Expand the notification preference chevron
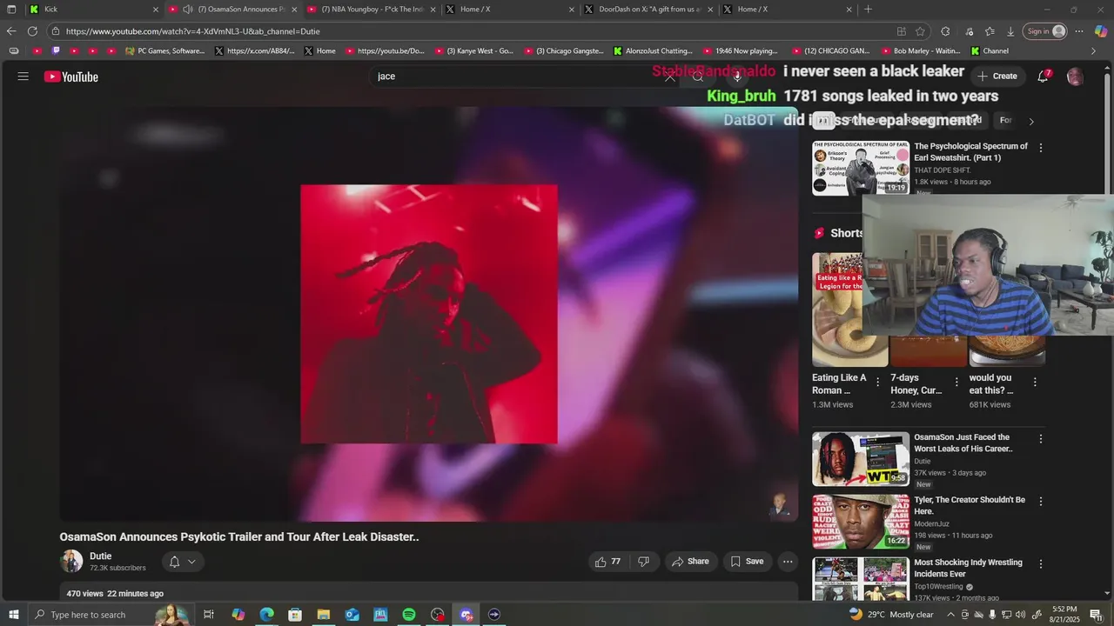Image resolution: width=1114 pixels, height=626 pixels. pos(191,562)
